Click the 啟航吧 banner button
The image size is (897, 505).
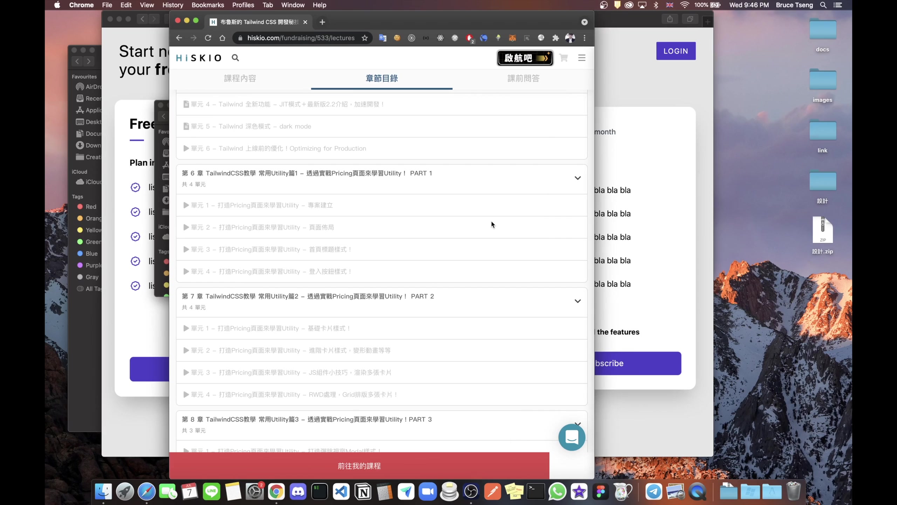coord(525,58)
